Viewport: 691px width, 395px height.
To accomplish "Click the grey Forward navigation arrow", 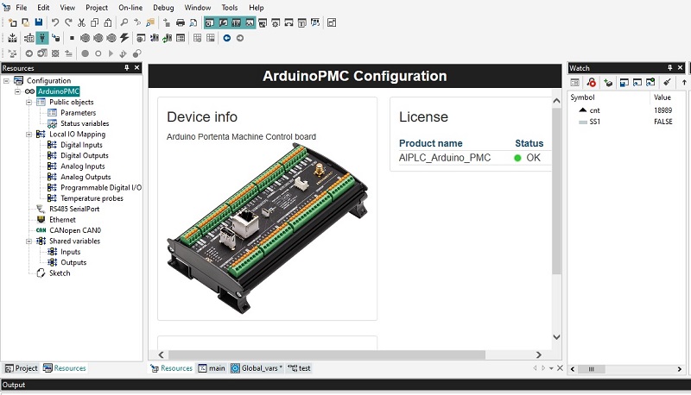I will pyautogui.click(x=240, y=38).
